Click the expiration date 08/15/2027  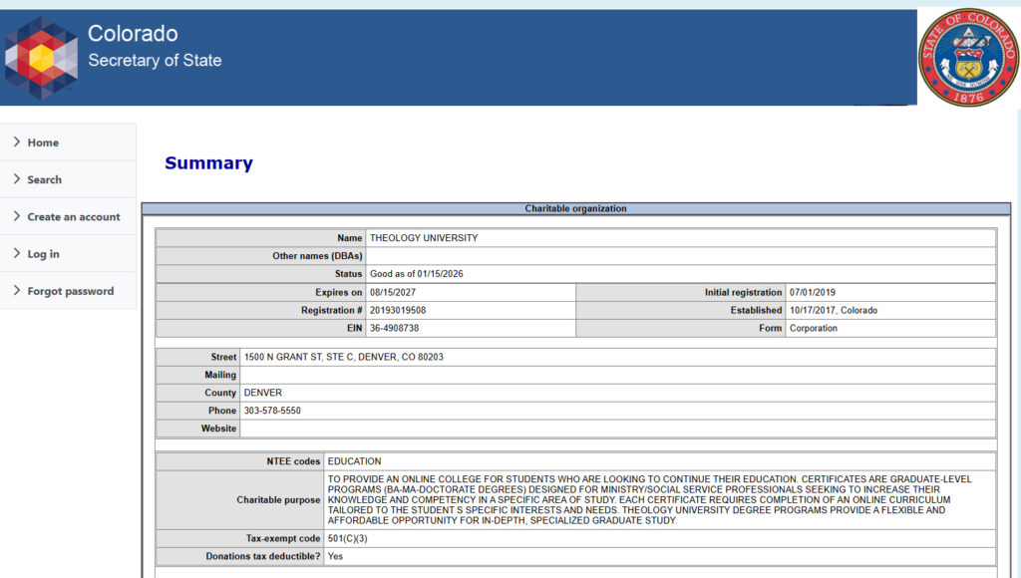(392, 293)
